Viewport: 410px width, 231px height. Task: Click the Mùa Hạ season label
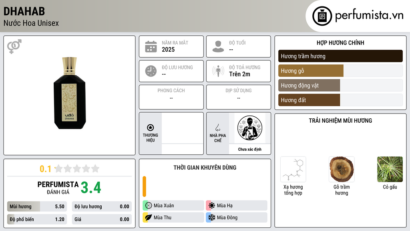pos(225,206)
